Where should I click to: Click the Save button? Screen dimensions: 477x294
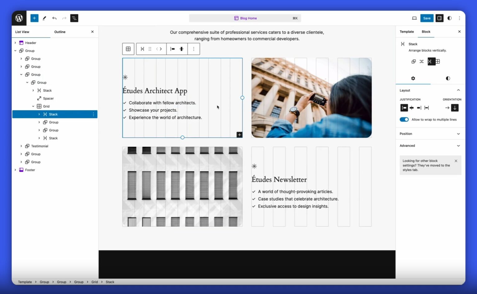point(427,18)
